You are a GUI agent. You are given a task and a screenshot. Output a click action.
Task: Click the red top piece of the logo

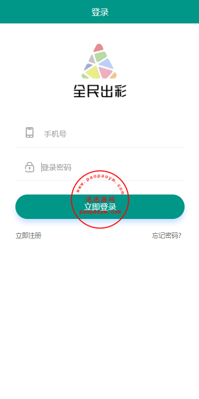pos(98,47)
